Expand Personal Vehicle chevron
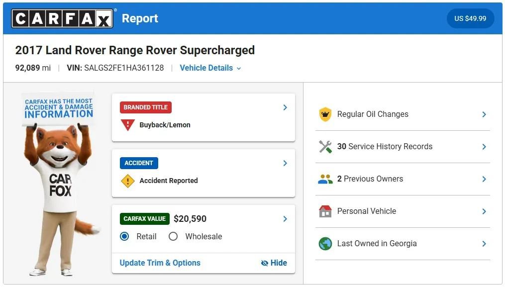The height and width of the screenshot is (287, 505). (x=484, y=211)
